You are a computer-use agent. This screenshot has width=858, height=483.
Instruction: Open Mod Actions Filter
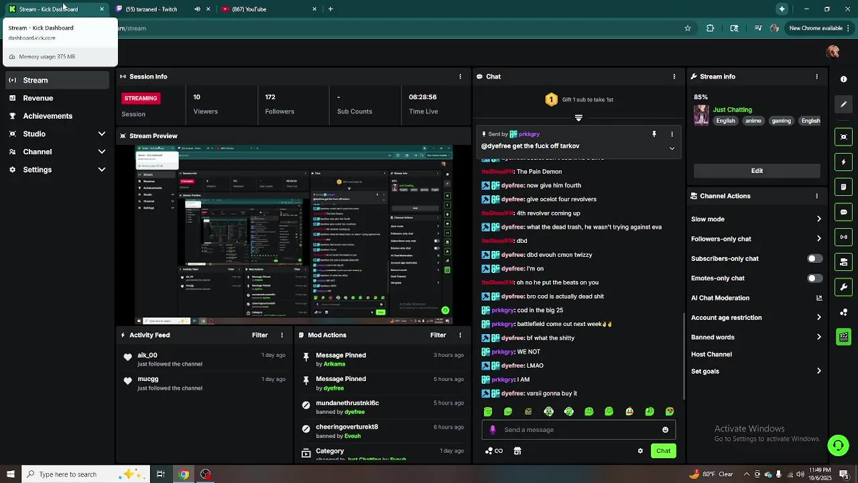[x=438, y=335]
